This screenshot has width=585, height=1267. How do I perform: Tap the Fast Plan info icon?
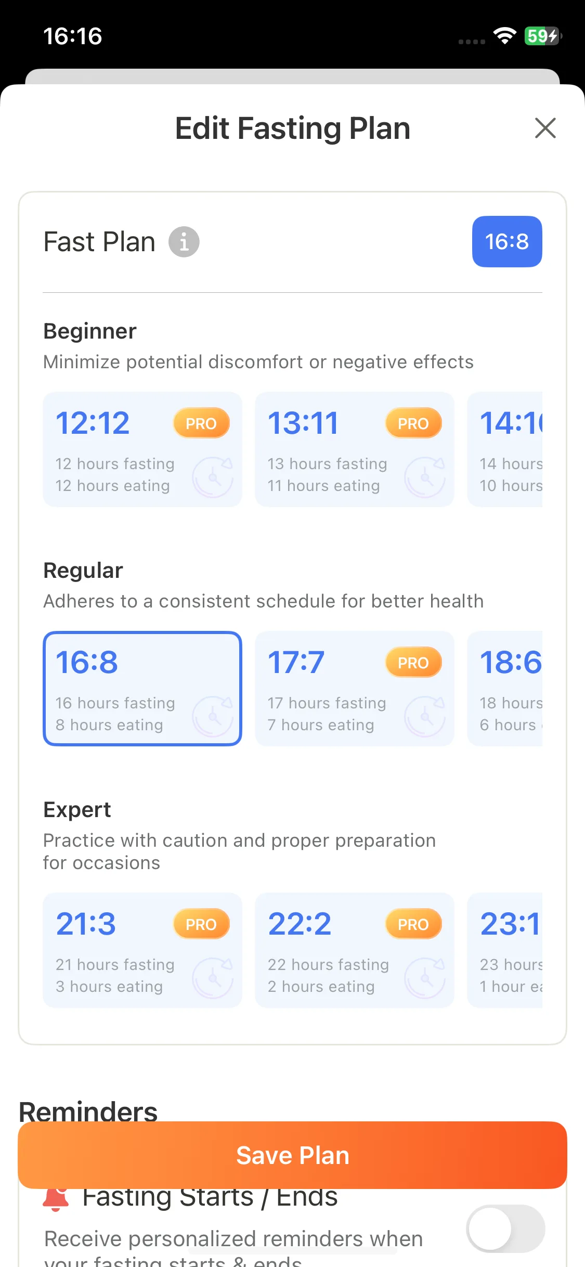pos(184,242)
